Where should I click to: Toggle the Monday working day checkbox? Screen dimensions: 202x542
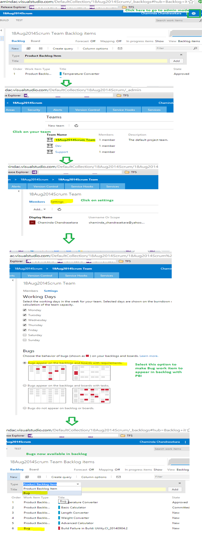coord(25,310)
